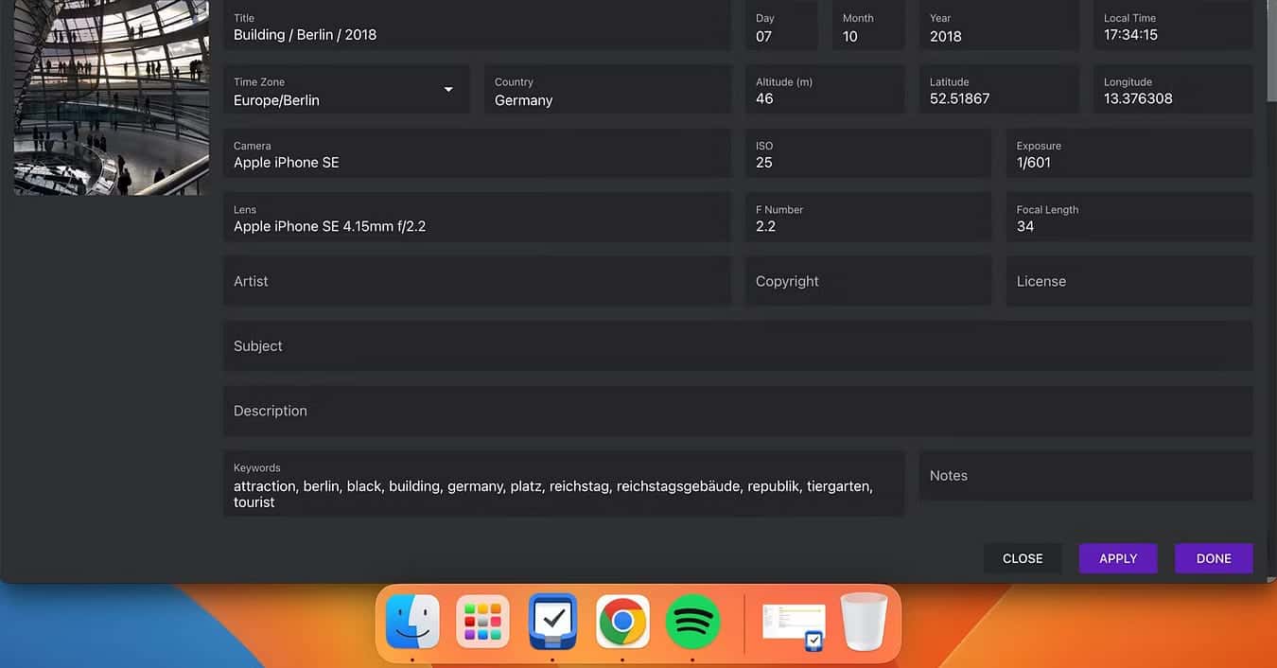
Task: Open the Trash in the dock
Action: click(864, 622)
